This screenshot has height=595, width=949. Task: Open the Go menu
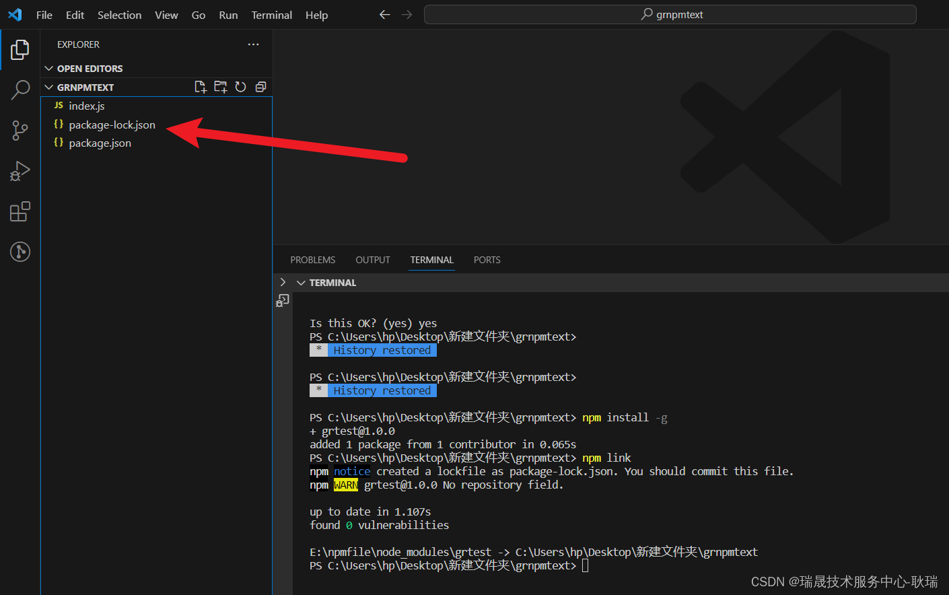(199, 15)
